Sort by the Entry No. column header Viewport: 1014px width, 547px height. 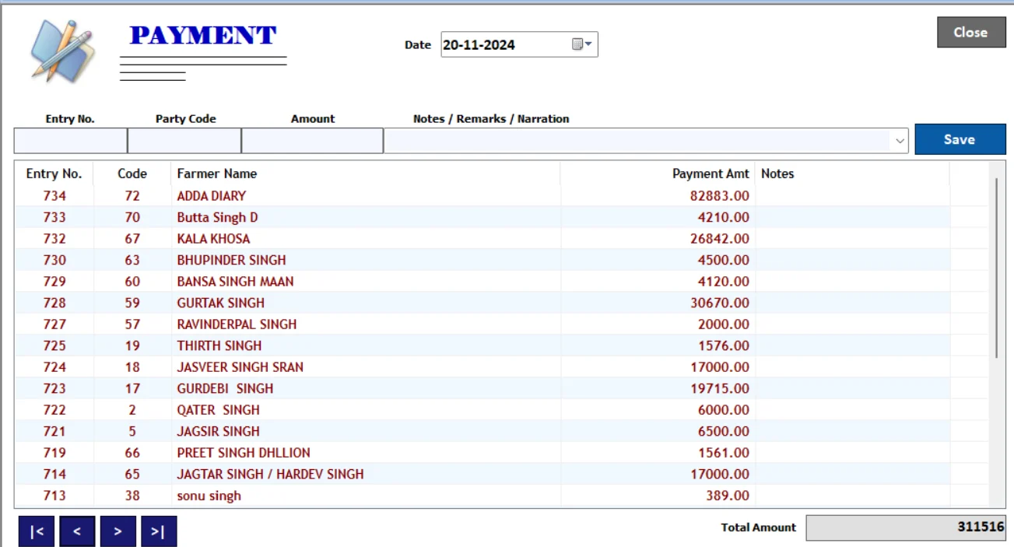click(x=54, y=174)
